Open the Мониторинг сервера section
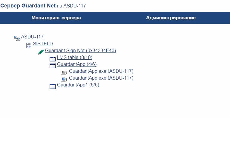230x147 pixels. pos(56,18)
